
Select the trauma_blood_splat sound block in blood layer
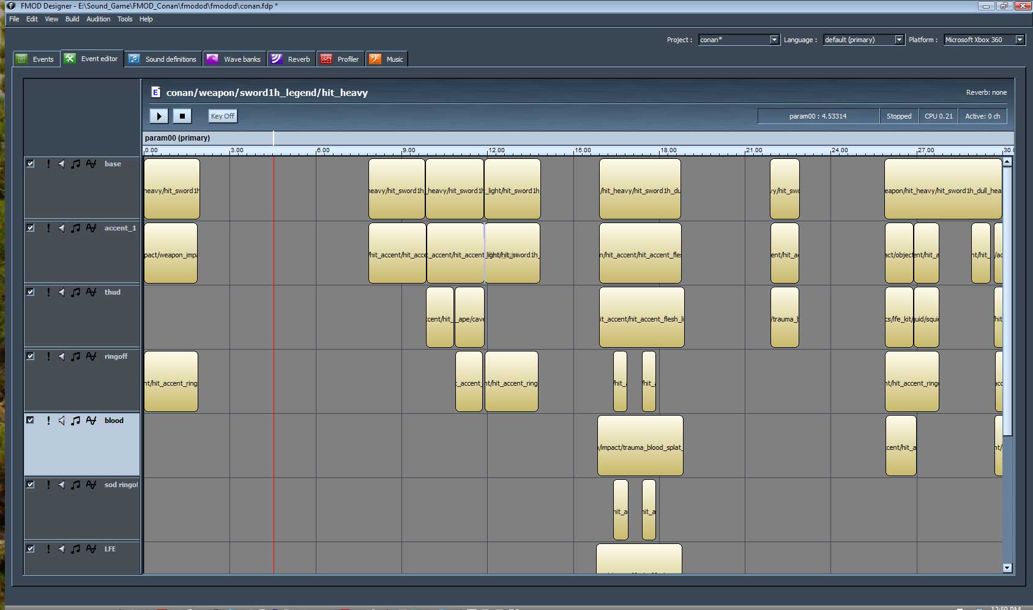point(640,446)
